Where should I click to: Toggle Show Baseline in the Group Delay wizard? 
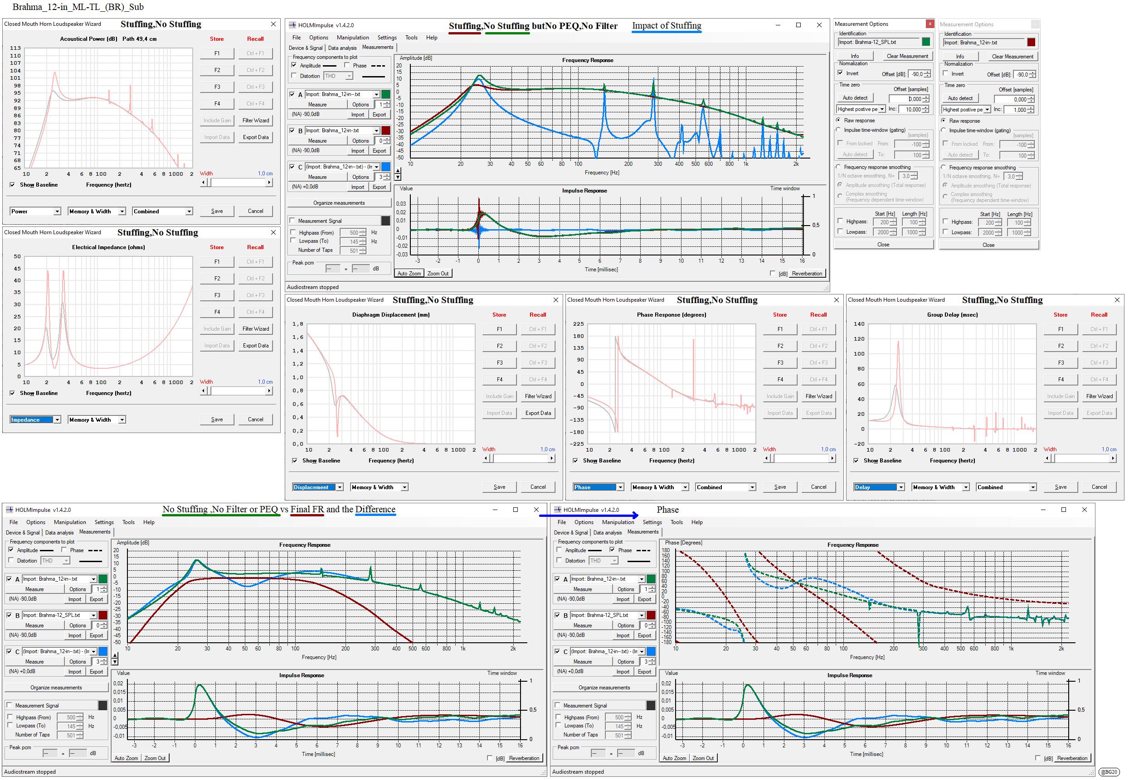tap(856, 460)
